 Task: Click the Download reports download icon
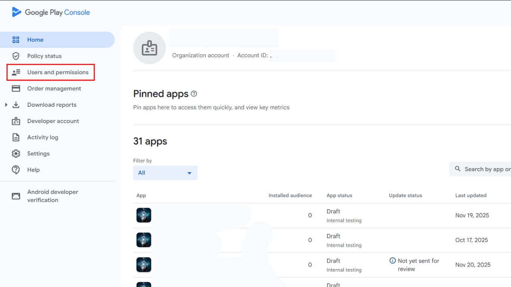pyautogui.click(x=16, y=105)
